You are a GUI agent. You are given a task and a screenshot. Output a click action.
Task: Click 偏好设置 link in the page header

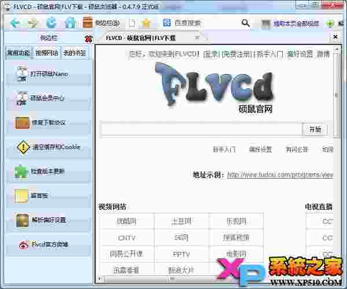[300, 54]
